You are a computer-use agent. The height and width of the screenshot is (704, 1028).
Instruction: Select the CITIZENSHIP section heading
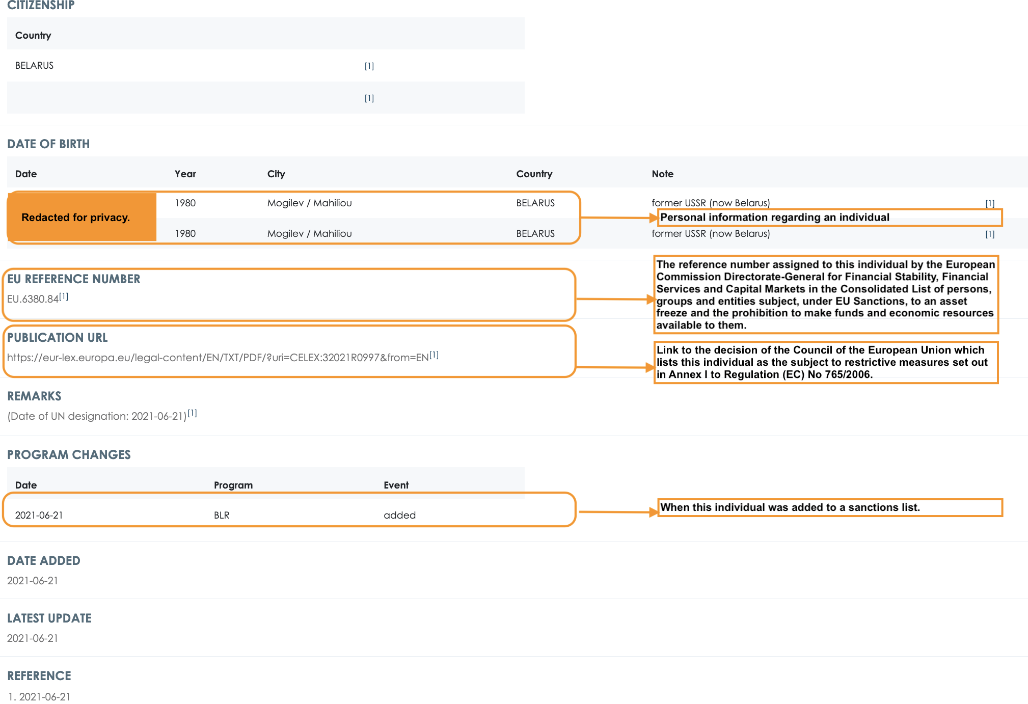(x=41, y=5)
